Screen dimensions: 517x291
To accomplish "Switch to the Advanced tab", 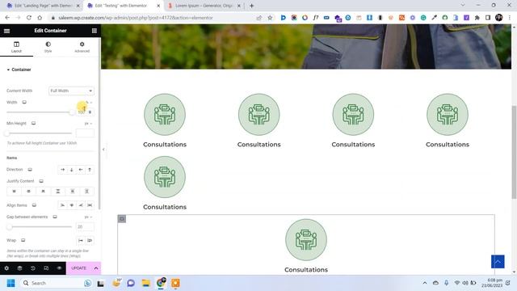I will click(82, 47).
